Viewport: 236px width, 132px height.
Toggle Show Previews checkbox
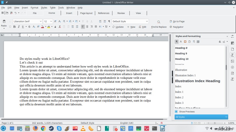tap(176, 111)
